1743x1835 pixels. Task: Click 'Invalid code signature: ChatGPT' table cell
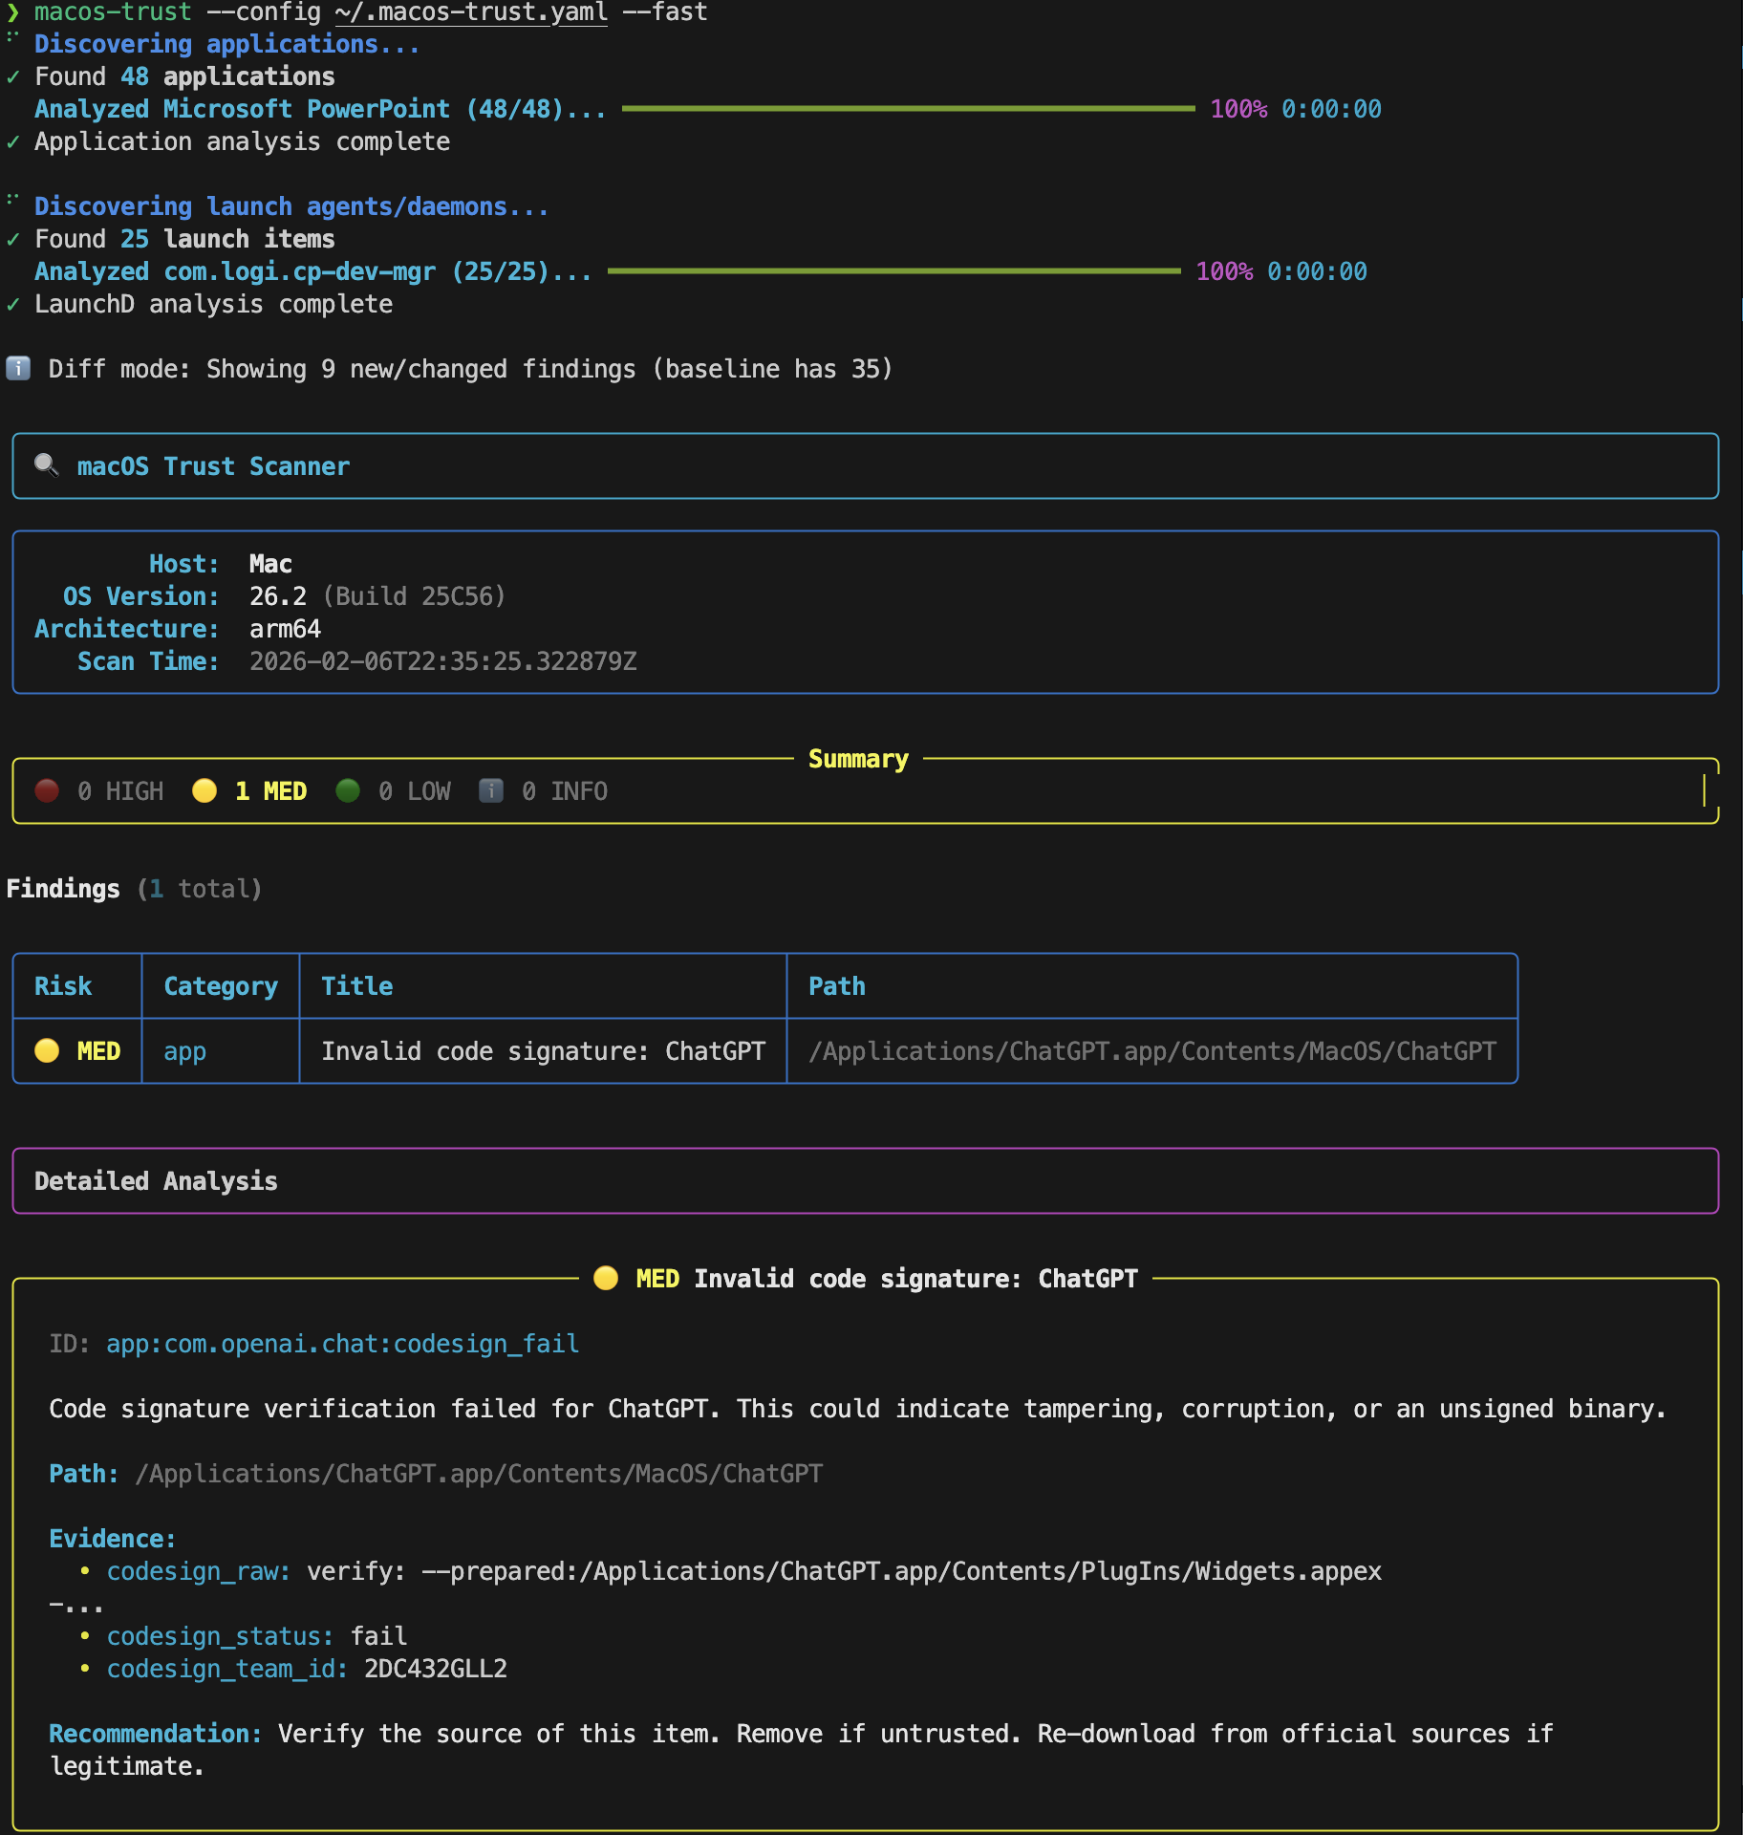[544, 1050]
